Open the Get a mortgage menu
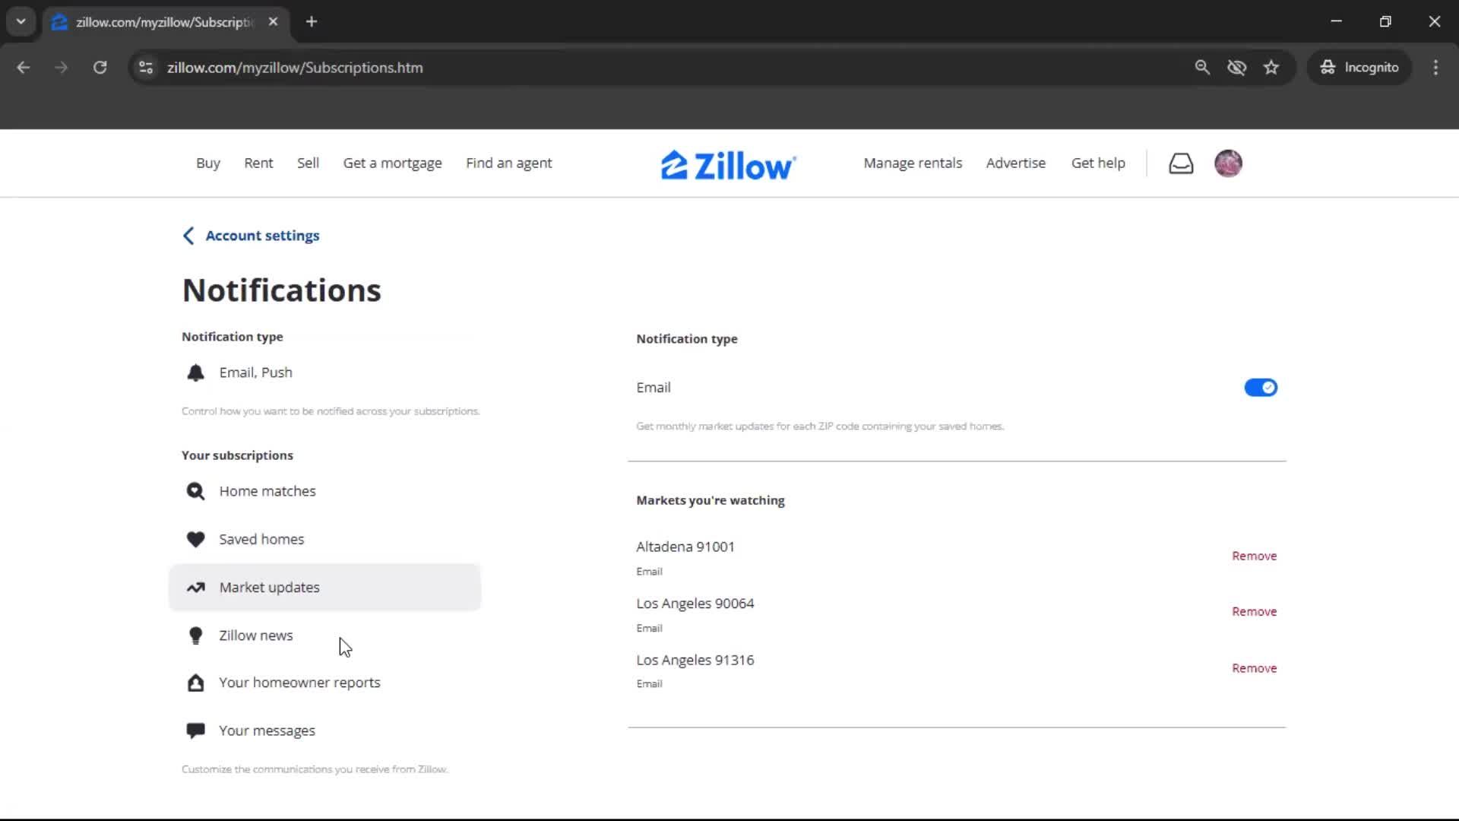The width and height of the screenshot is (1459, 821). click(392, 163)
